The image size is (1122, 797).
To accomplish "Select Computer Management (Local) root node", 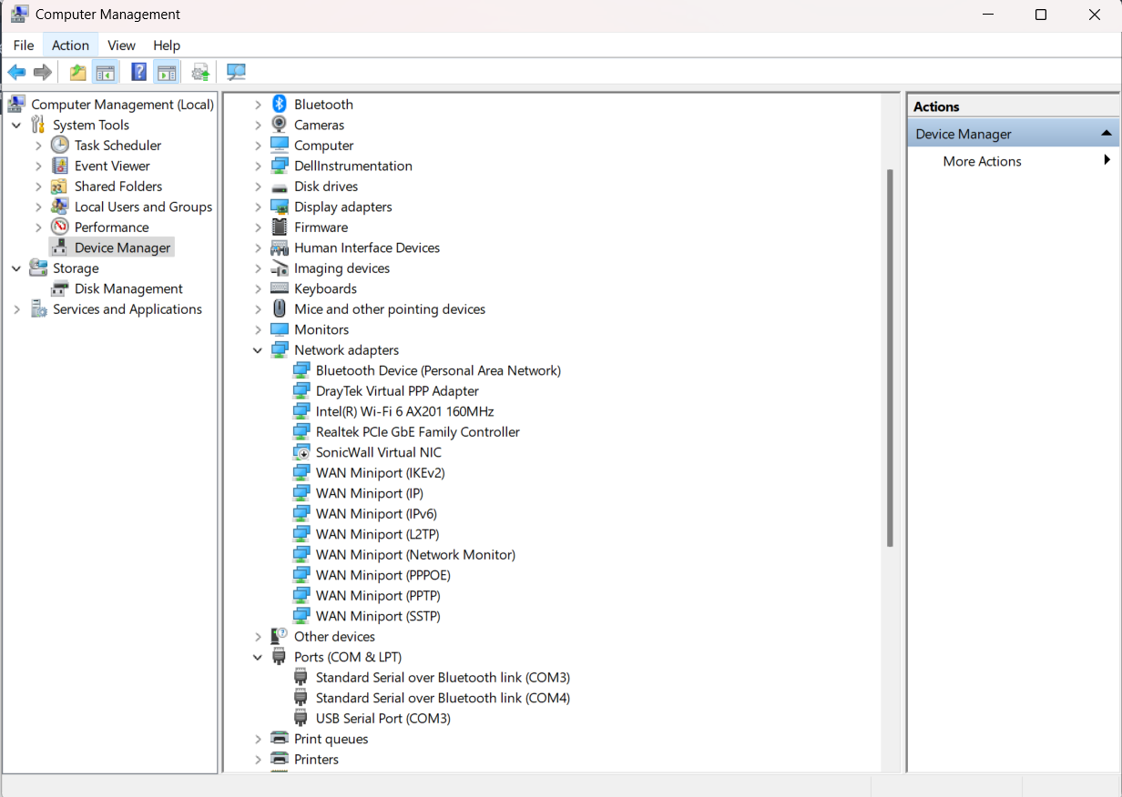I will [x=122, y=105].
